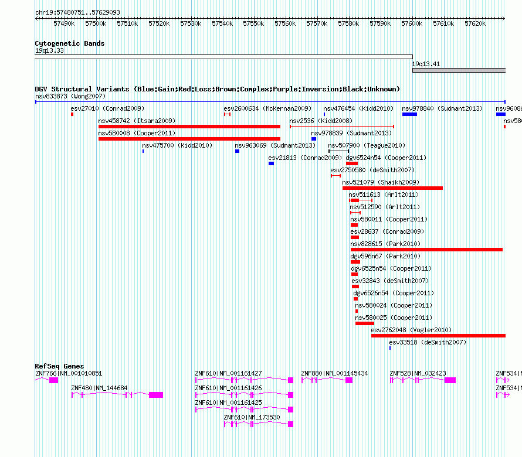Viewport: 522px width, 457px height.
Task: Click the nsv580008 (Cooper2011) red loss bar
Action: click(189, 139)
